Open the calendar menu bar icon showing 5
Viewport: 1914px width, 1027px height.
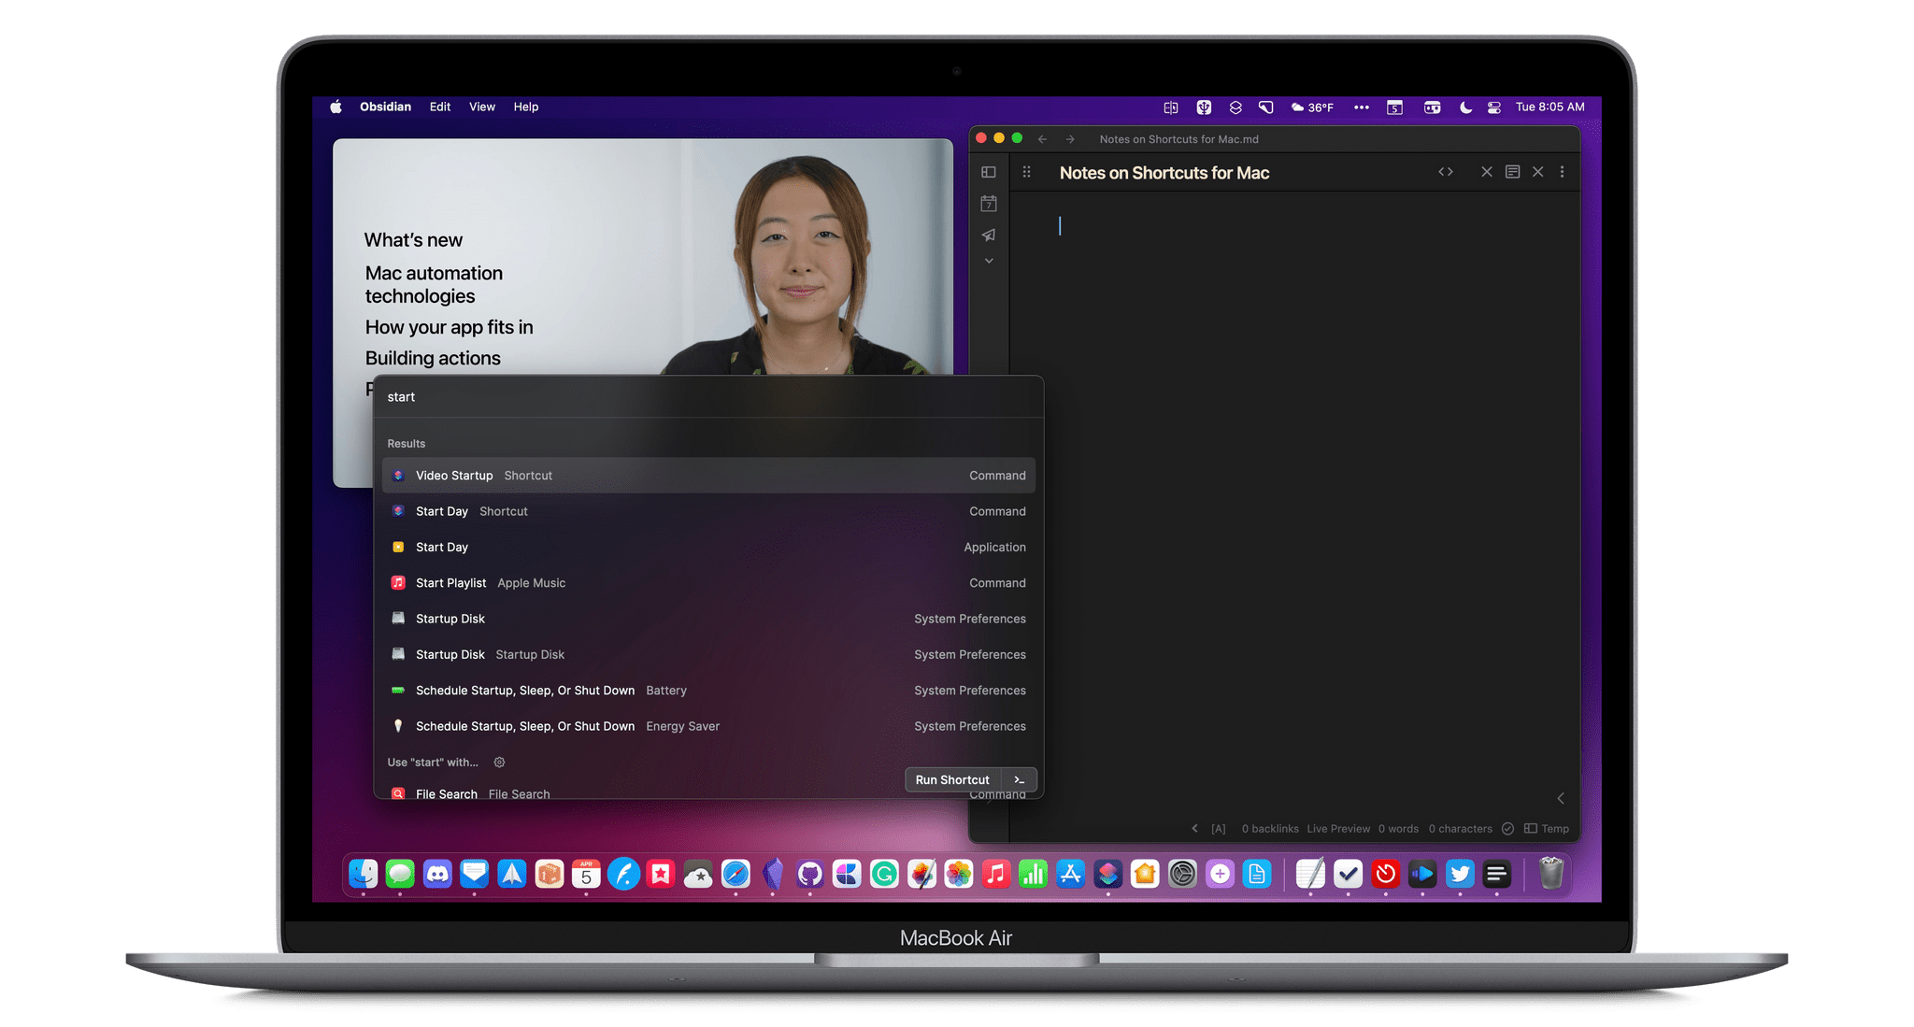(1394, 107)
